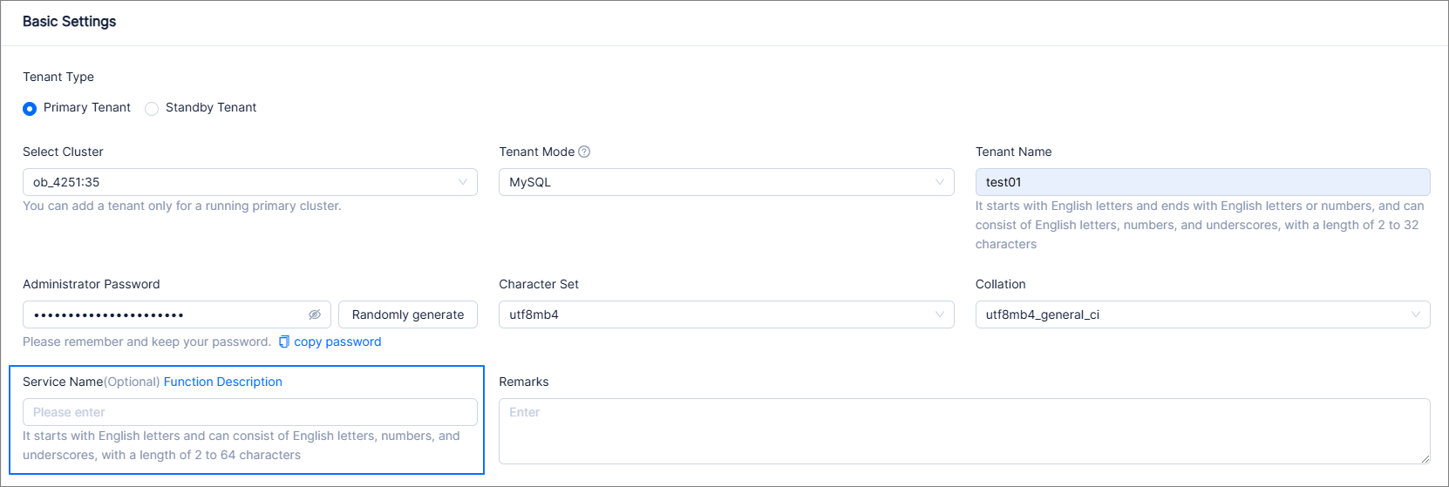Click inside the Remarks text area
The height and width of the screenshot is (487, 1449).
[x=963, y=431]
